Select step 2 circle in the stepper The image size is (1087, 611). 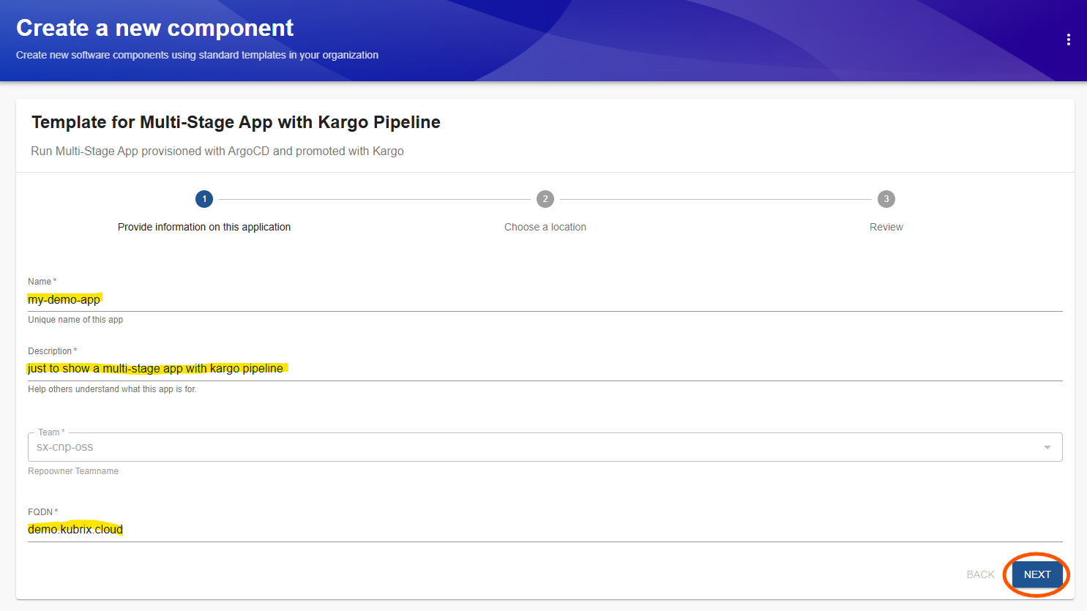[545, 199]
